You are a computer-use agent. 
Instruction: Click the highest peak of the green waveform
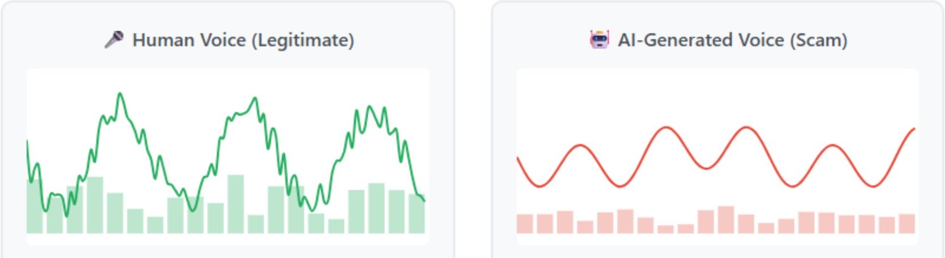[120, 94]
